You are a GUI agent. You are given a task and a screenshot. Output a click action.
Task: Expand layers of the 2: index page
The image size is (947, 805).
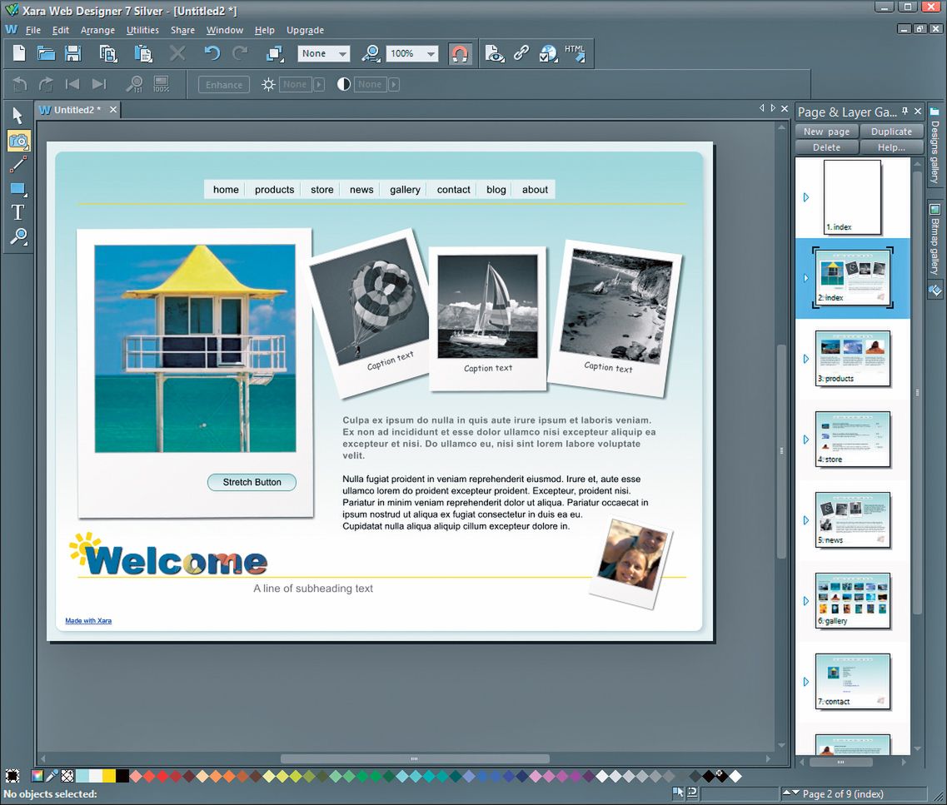tap(806, 278)
